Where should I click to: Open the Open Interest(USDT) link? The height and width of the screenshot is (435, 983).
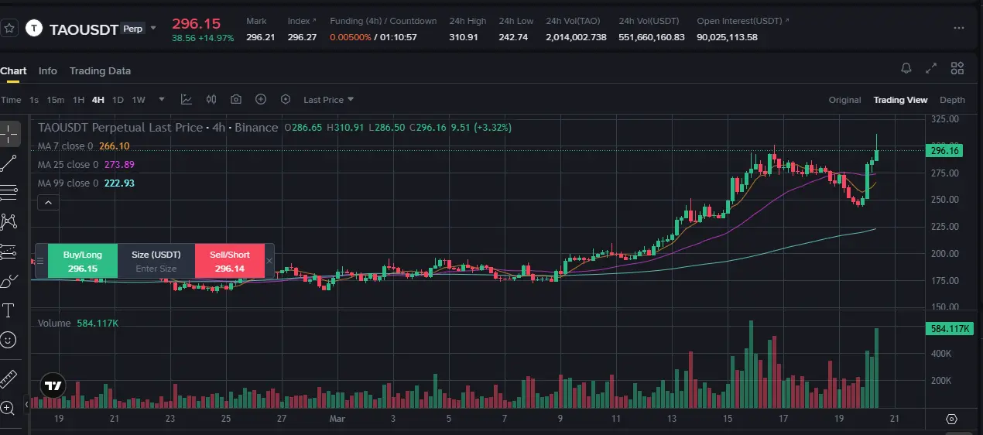coord(744,21)
